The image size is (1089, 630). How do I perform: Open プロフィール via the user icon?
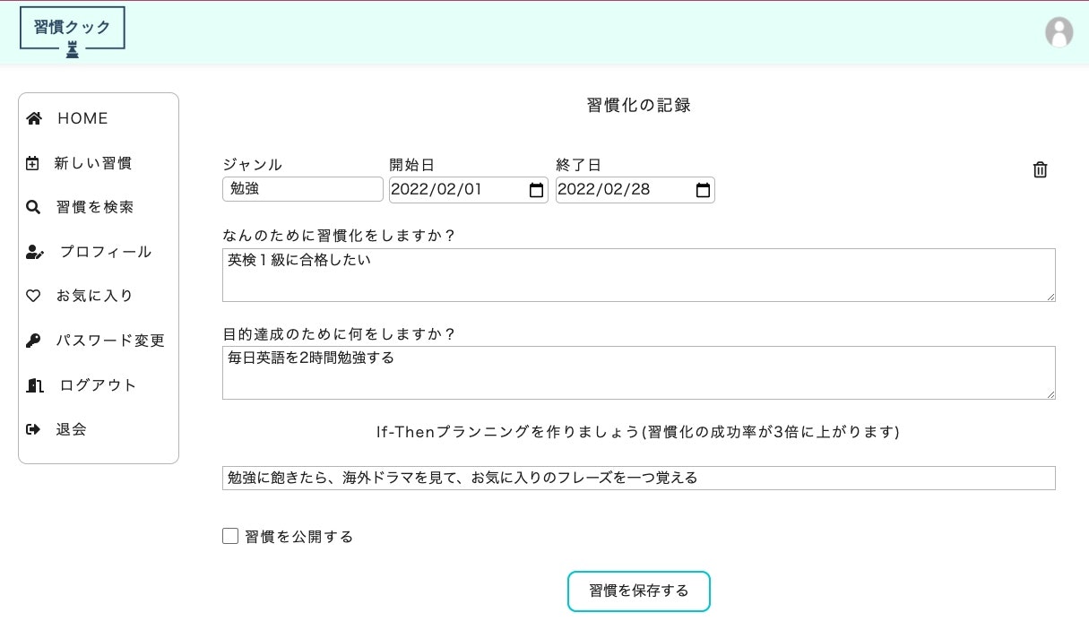tap(35, 252)
